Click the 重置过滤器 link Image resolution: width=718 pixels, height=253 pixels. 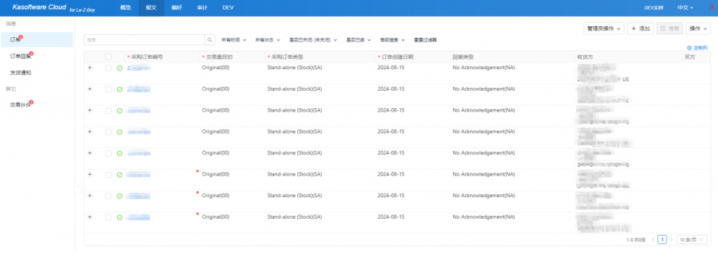(426, 41)
